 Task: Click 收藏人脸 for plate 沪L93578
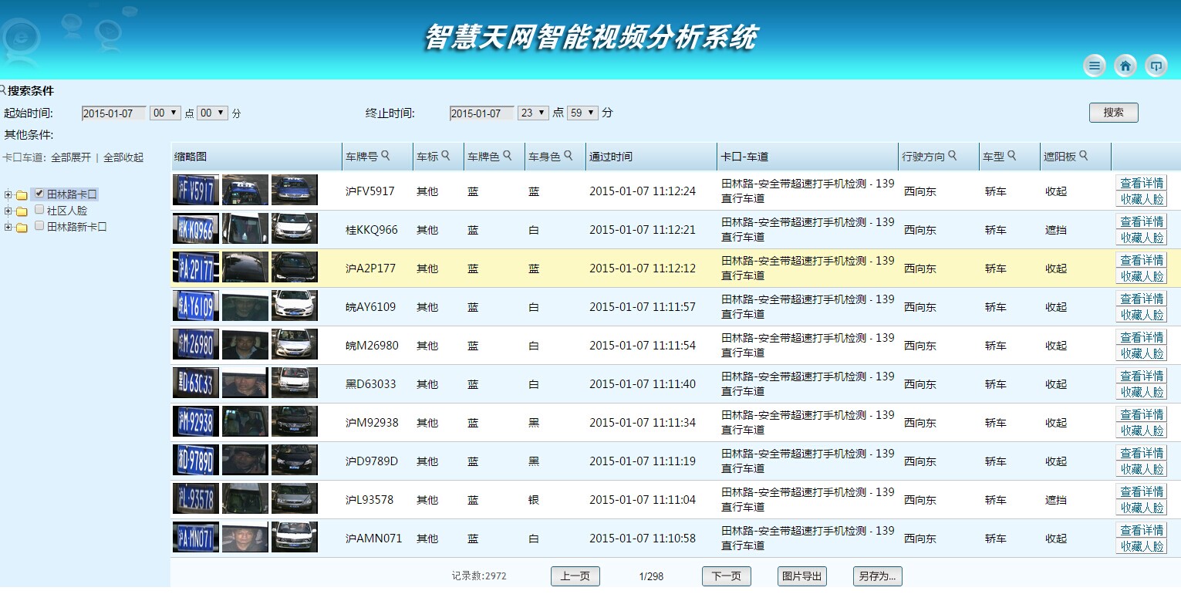[x=1142, y=508]
